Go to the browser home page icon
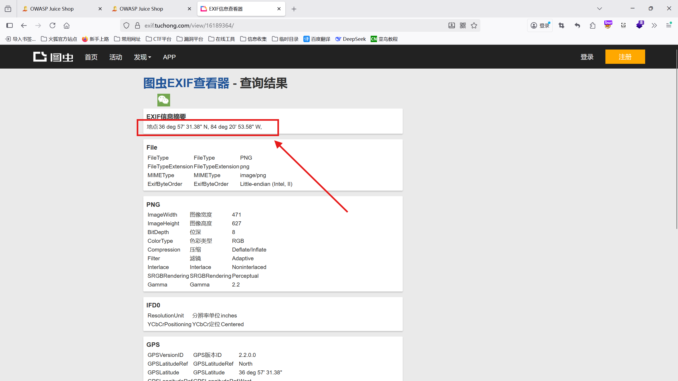The width and height of the screenshot is (678, 381). coord(67,25)
